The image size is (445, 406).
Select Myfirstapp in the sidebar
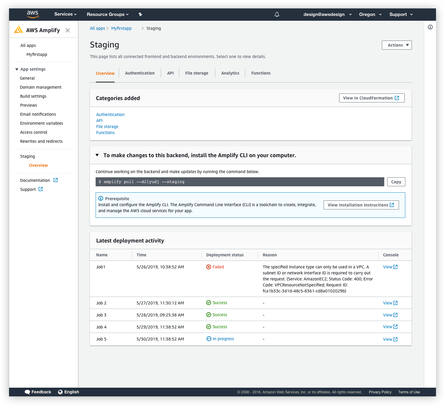click(37, 54)
